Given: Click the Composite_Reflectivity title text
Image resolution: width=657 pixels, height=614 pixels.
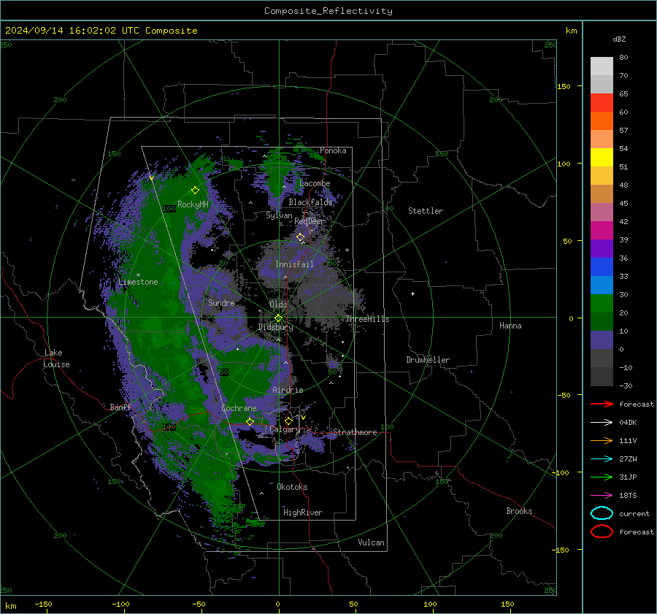Looking at the screenshot, I should [328, 11].
